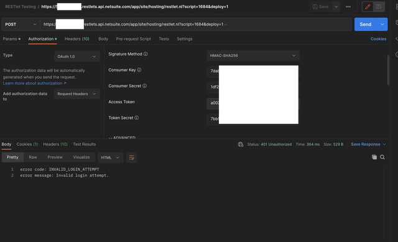The width and height of the screenshot is (398, 242).
Task: Select the Visualize view button
Action: 81,157
